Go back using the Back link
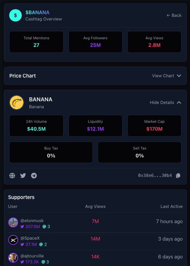The height and width of the screenshot is (266, 190). [x=174, y=16]
